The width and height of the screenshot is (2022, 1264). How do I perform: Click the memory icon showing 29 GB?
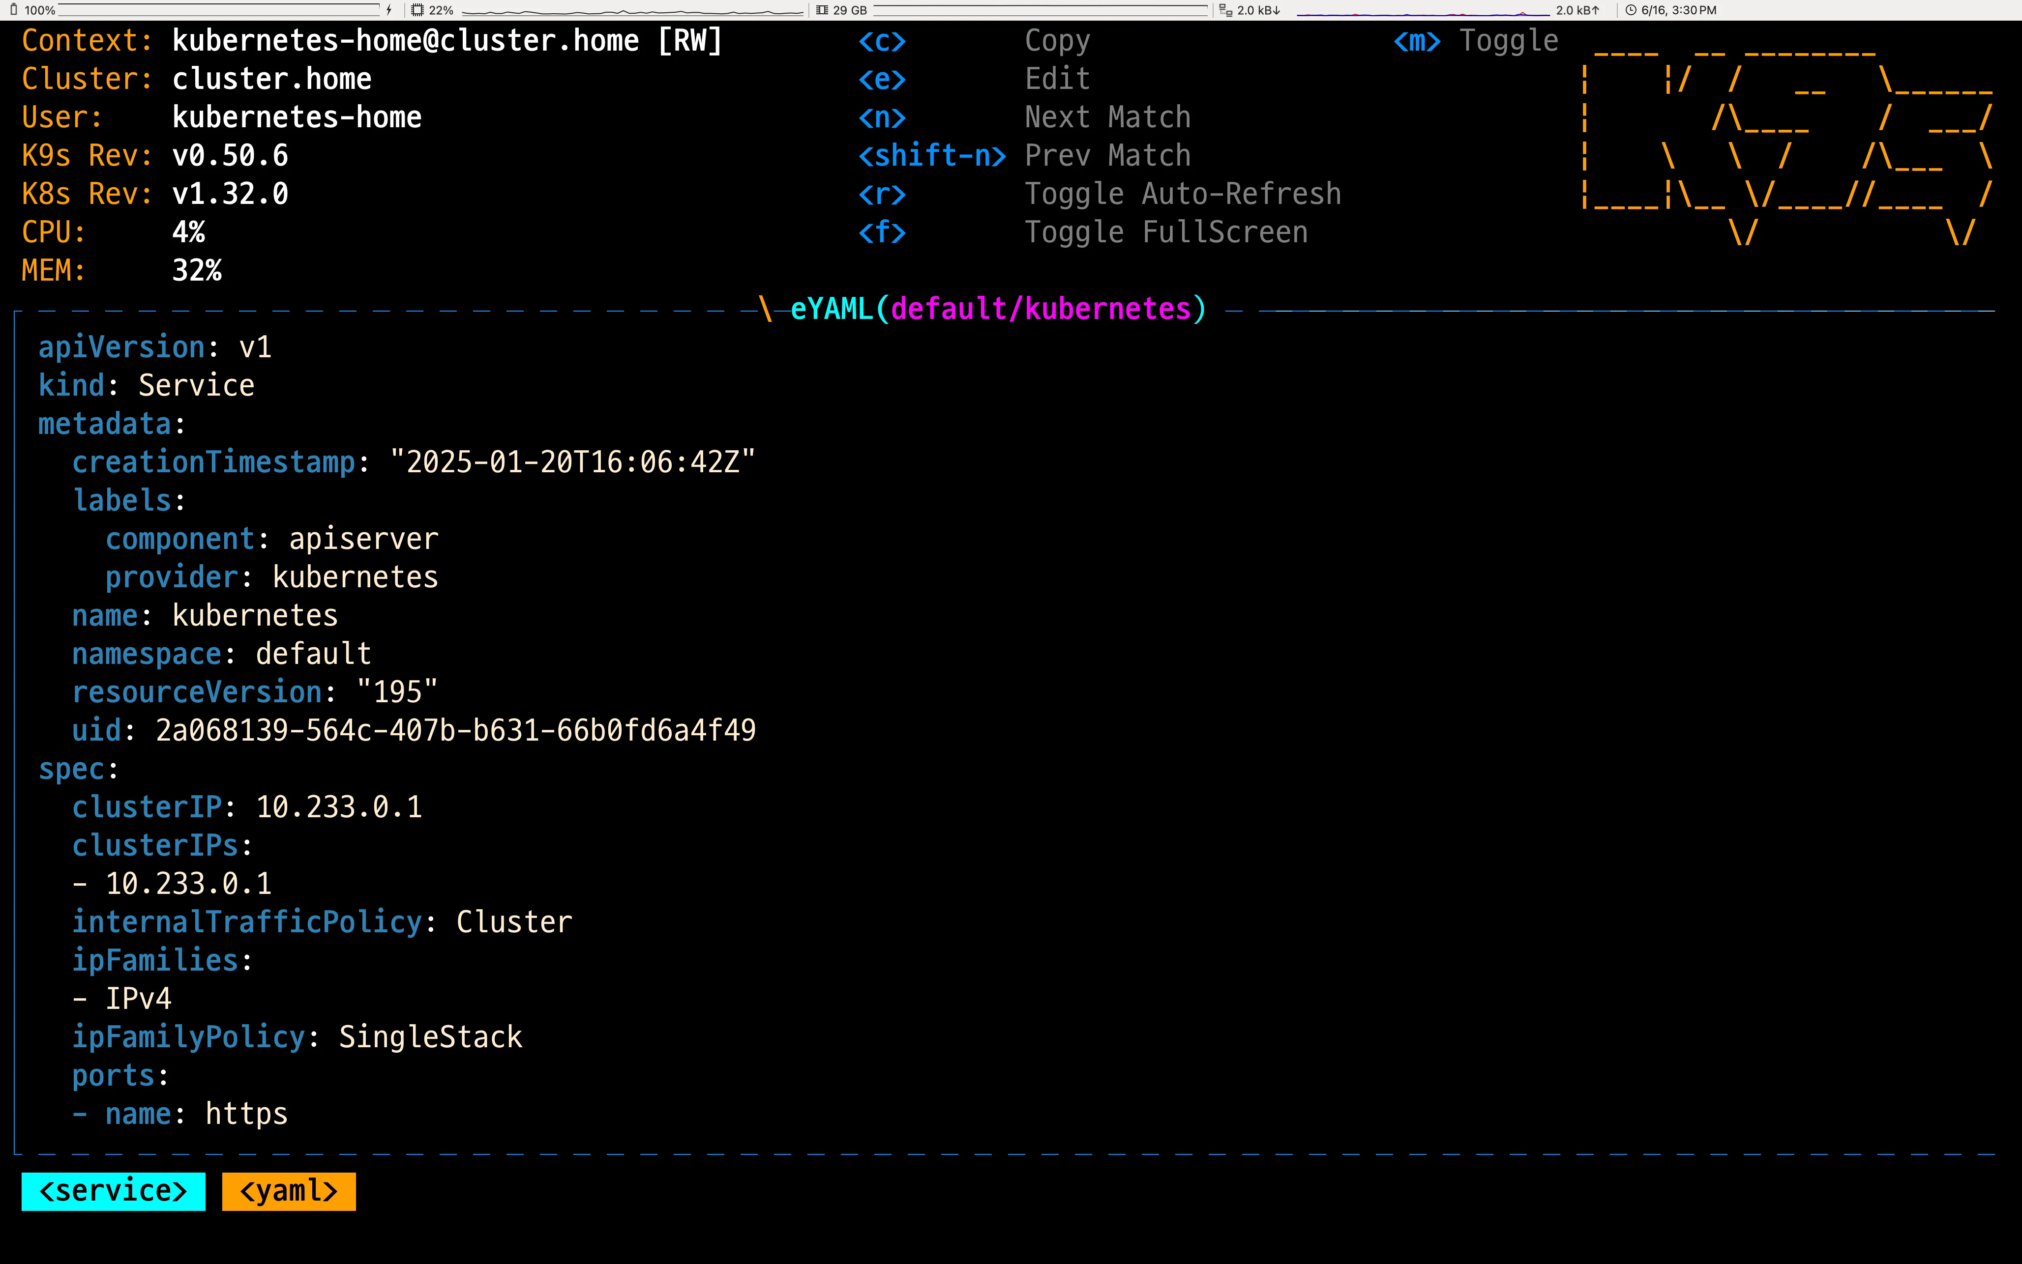tap(824, 11)
